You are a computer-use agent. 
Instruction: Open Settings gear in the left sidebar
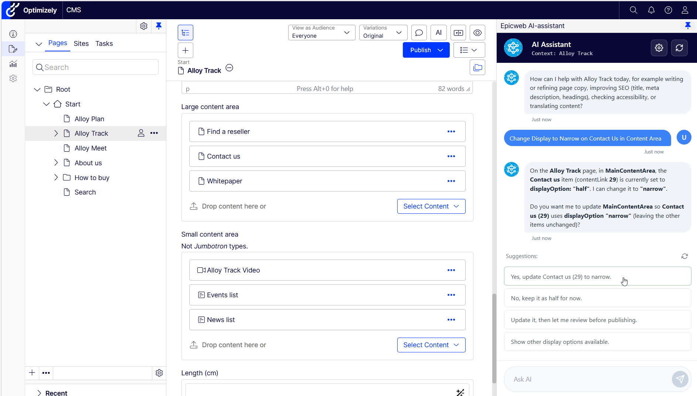pyautogui.click(x=13, y=78)
